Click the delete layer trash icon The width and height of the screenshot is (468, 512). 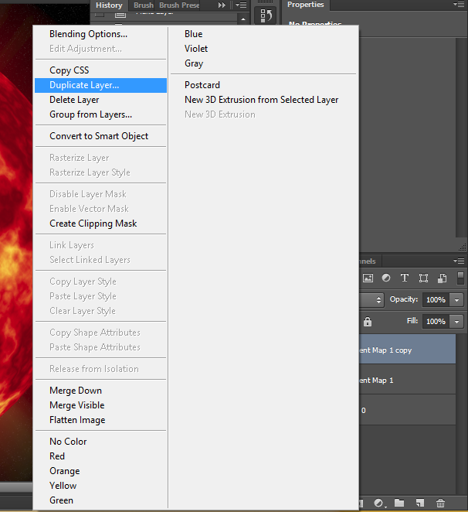point(441,503)
